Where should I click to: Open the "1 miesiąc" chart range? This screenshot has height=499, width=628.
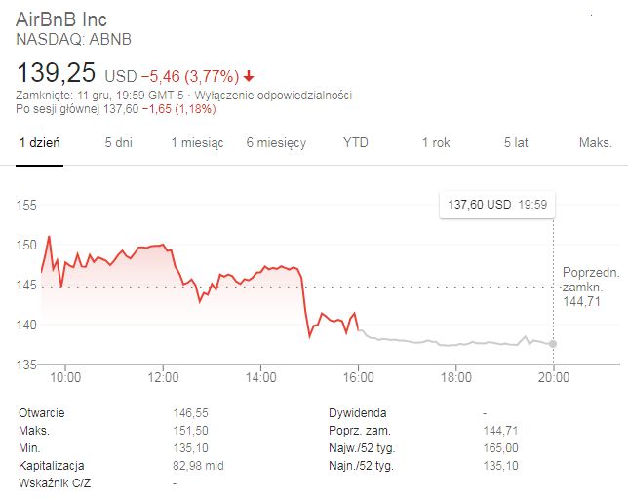click(x=197, y=143)
